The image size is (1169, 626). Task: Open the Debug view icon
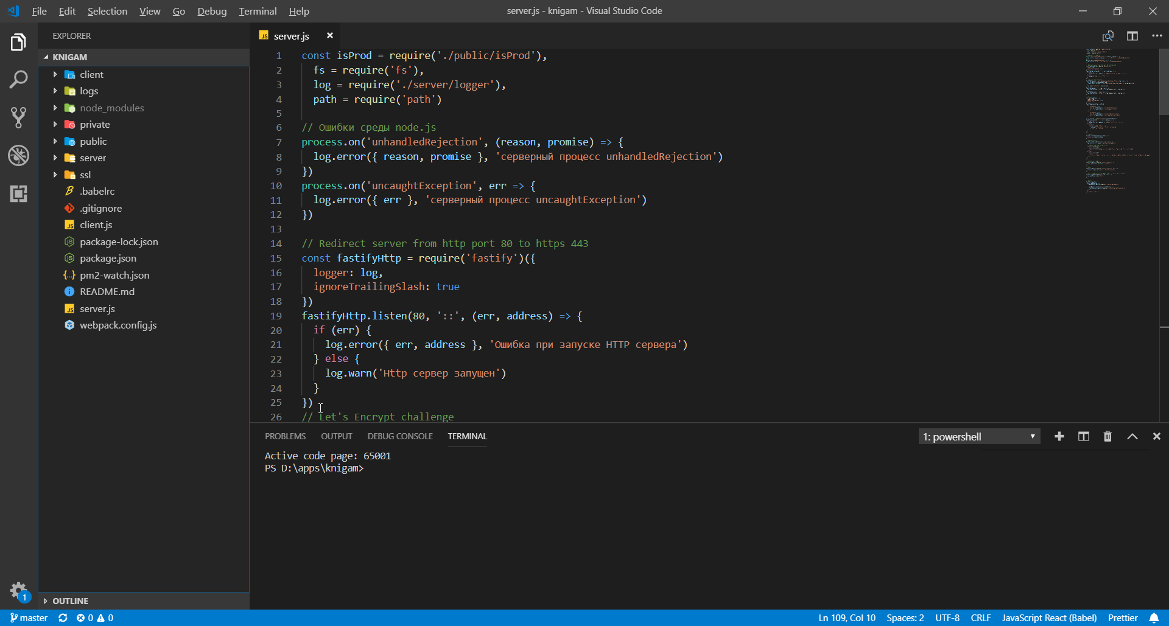(x=18, y=156)
